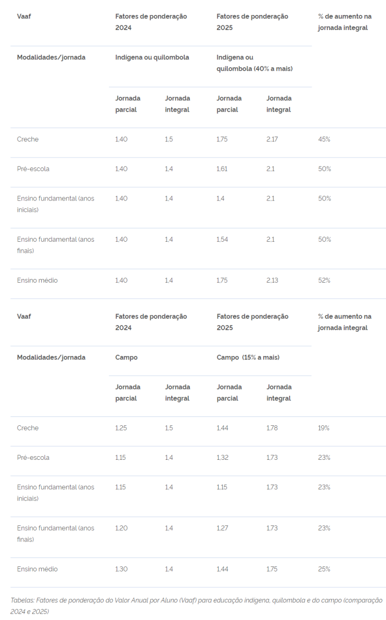
Task: Click the 2,17 jornada integral value
Action: click(272, 139)
